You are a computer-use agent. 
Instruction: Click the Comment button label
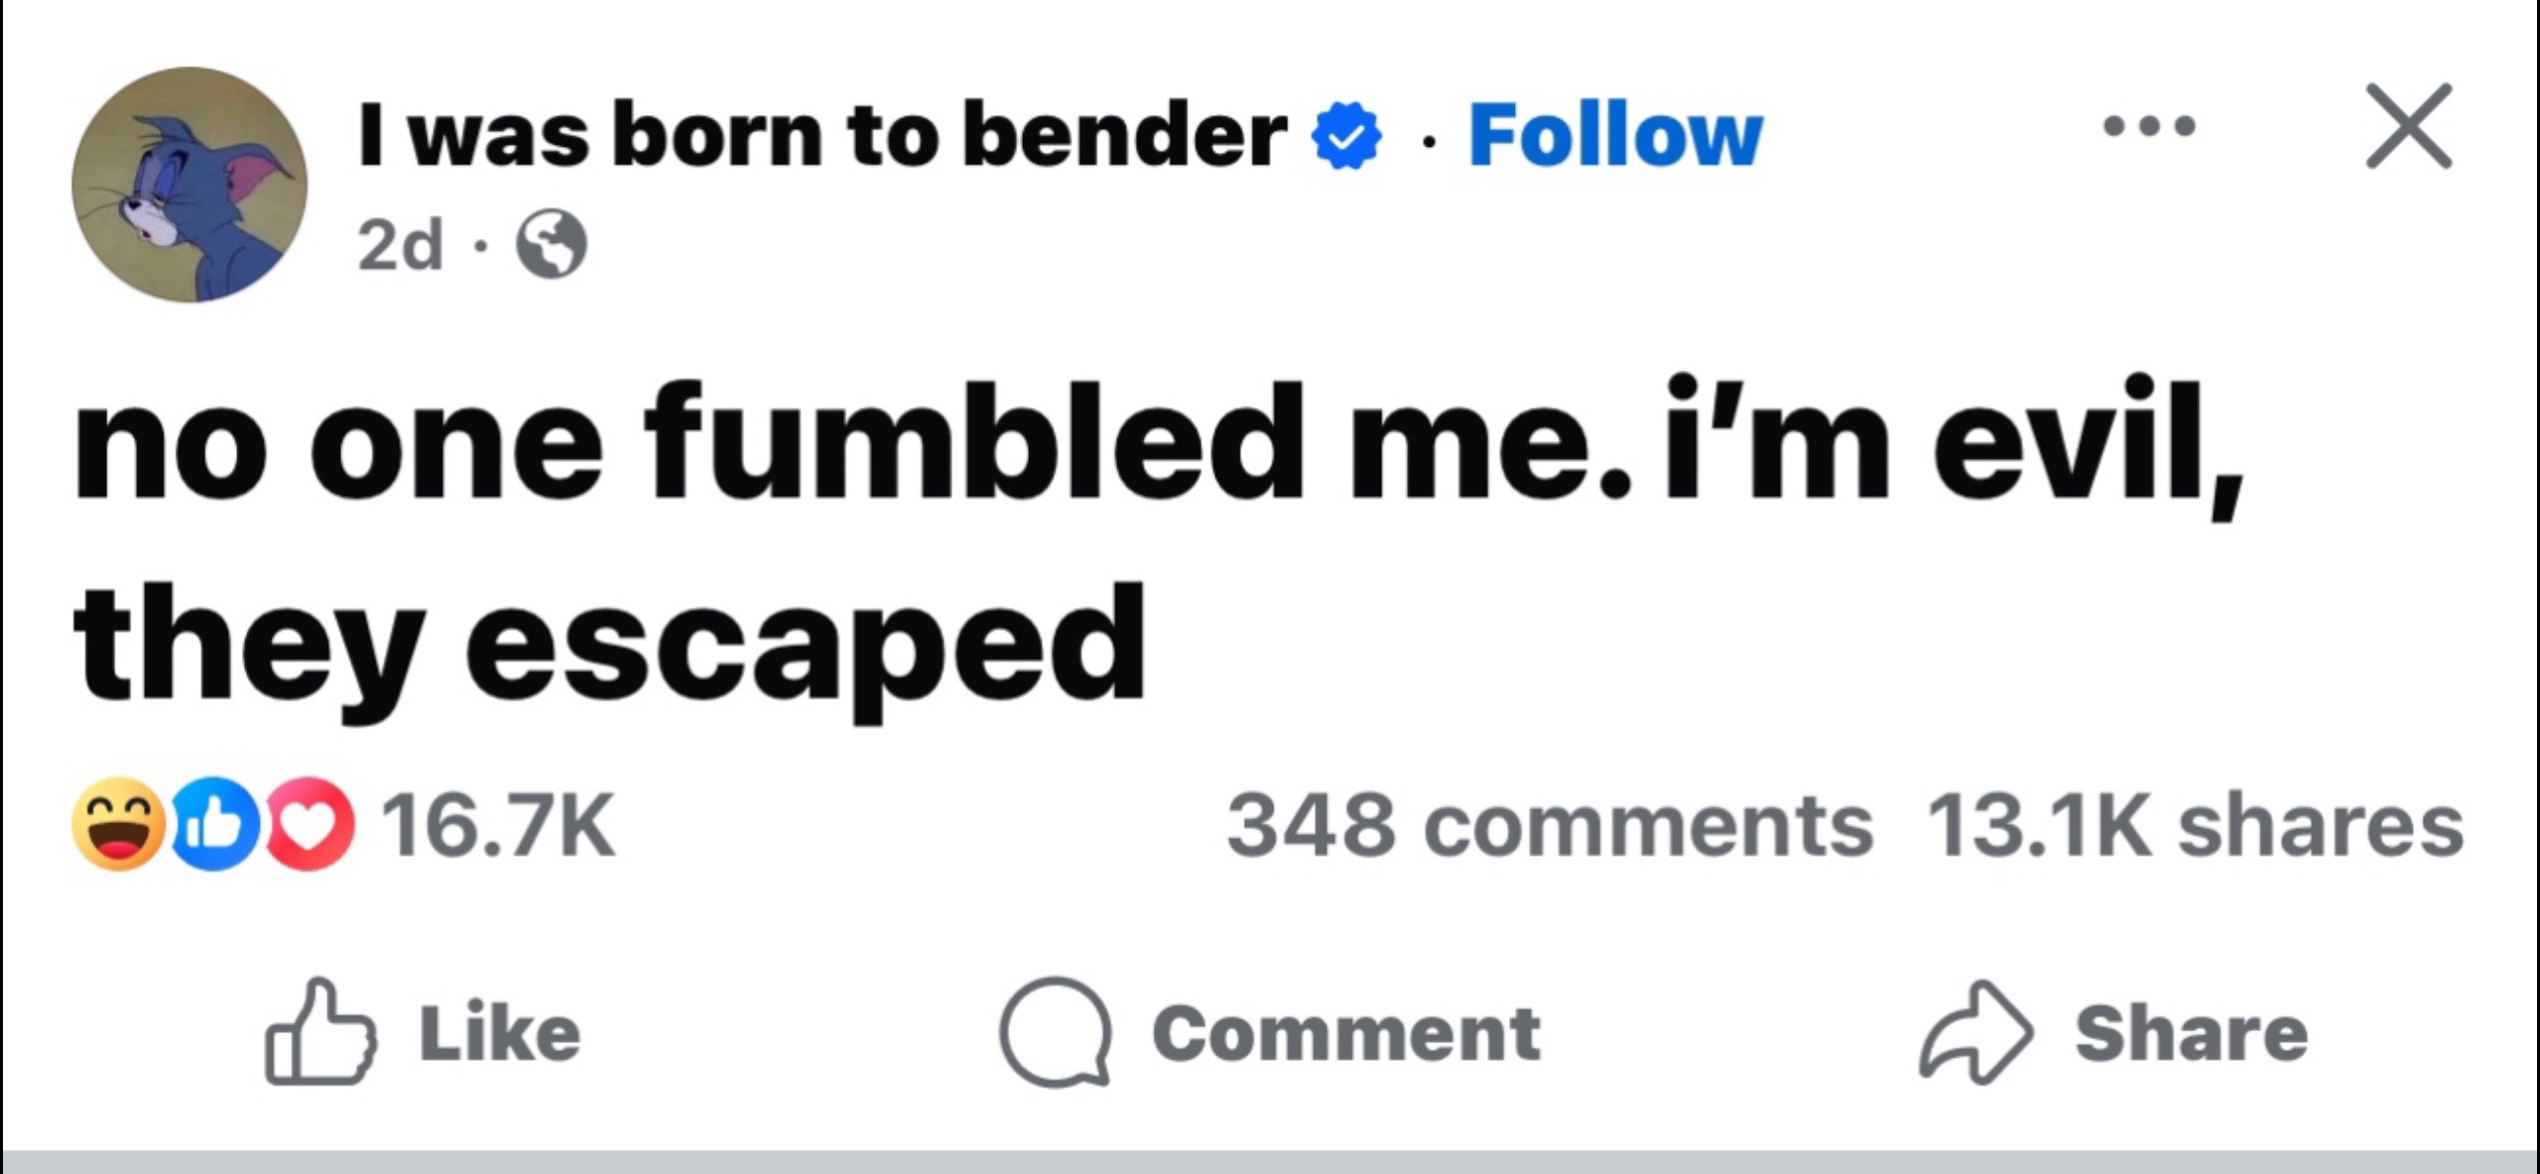coord(1346,1033)
